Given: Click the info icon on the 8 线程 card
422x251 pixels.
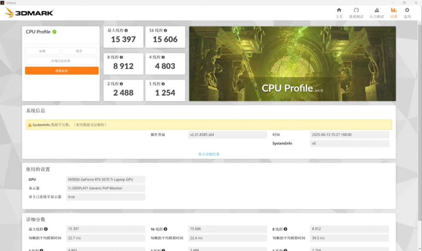Looking at the screenshot, I should click(121, 57).
